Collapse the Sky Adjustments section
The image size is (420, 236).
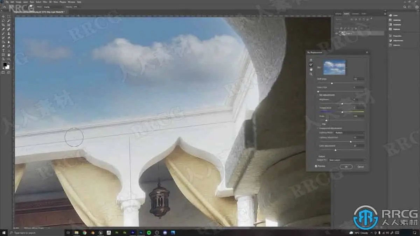click(318, 95)
